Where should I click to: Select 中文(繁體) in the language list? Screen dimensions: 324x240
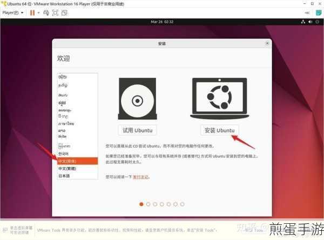point(77,169)
